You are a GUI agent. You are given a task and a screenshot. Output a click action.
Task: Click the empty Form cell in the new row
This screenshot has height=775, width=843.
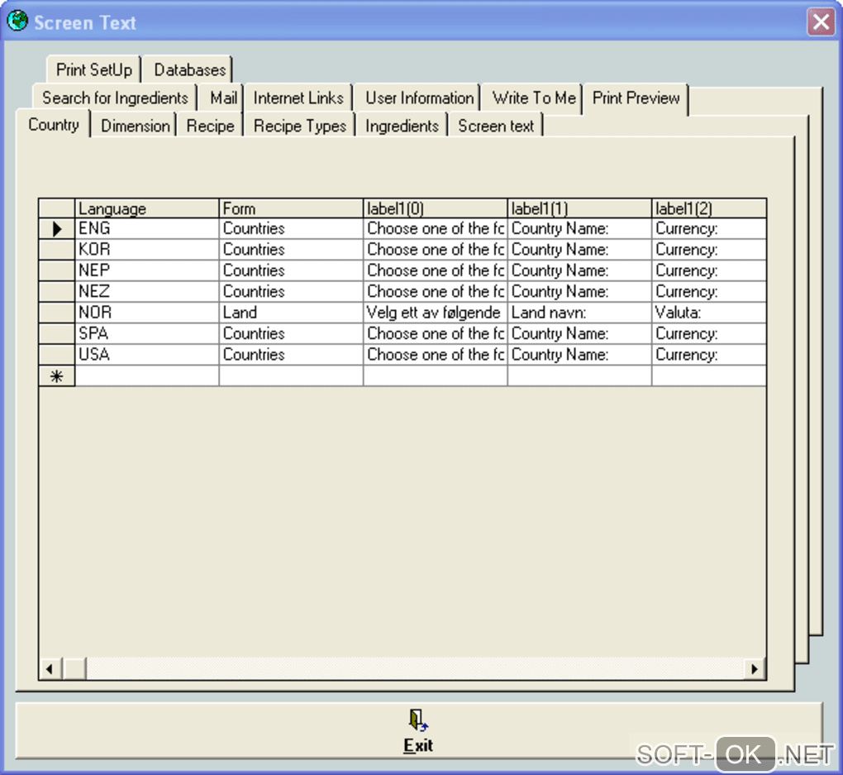tap(291, 376)
